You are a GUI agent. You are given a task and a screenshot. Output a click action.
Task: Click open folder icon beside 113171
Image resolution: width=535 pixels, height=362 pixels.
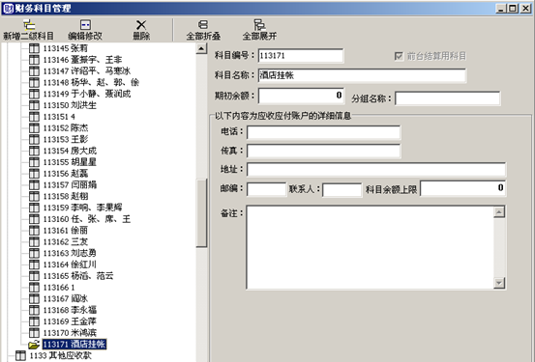[34, 345]
